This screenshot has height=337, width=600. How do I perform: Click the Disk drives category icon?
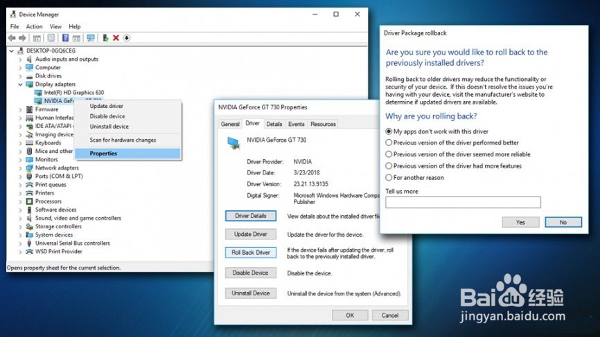point(29,75)
